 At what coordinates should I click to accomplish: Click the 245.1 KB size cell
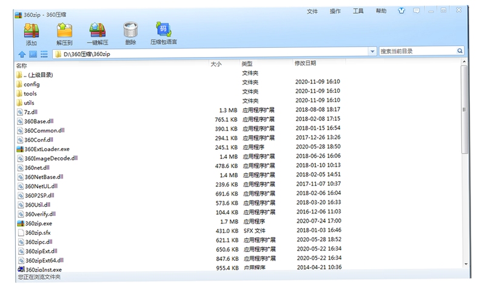tap(226, 147)
